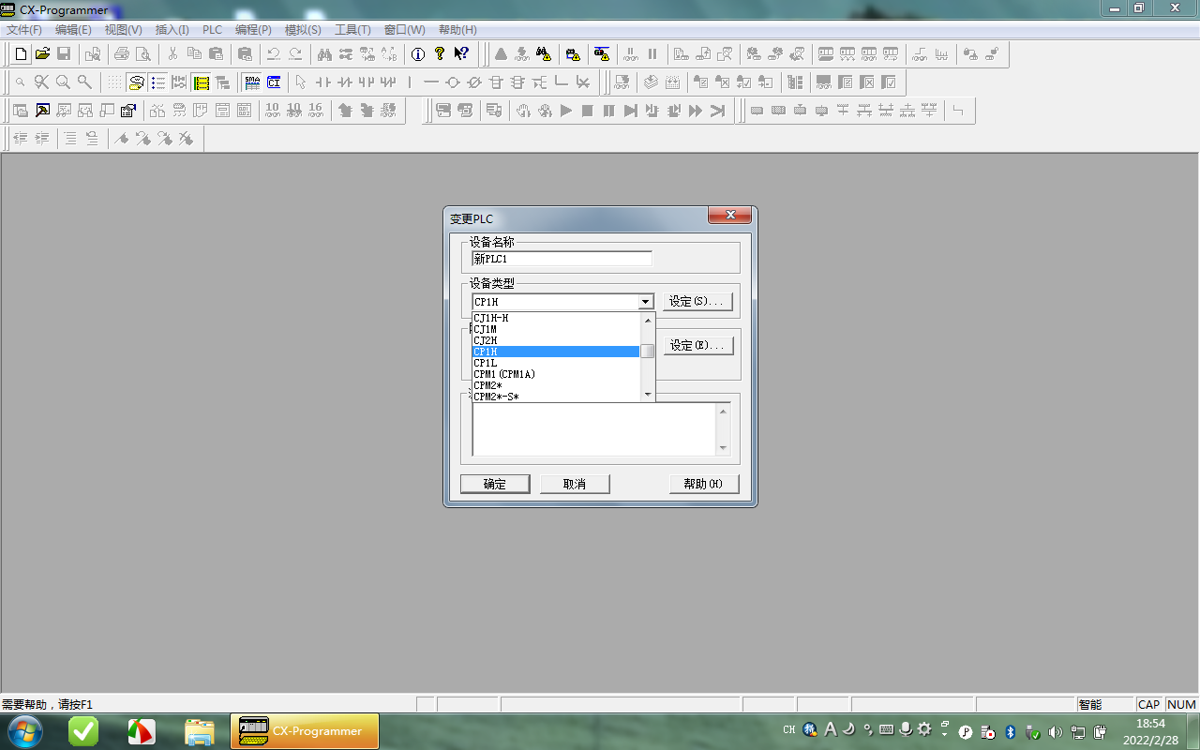Click the binoculars Find icon
This screenshot has height=750, width=1200.
point(324,54)
